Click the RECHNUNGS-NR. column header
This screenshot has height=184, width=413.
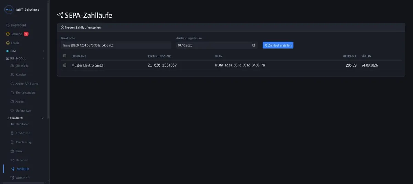pos(160,56)
